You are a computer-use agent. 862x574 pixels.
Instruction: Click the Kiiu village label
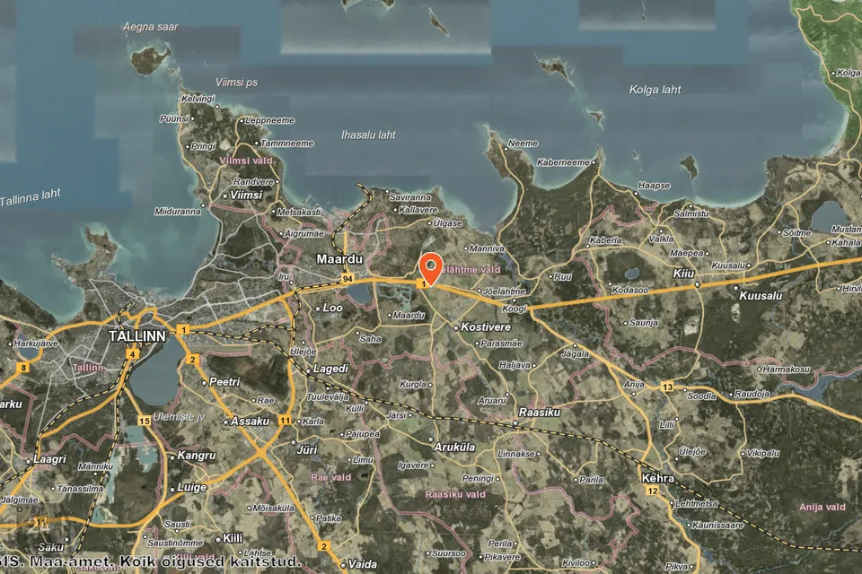683,274
